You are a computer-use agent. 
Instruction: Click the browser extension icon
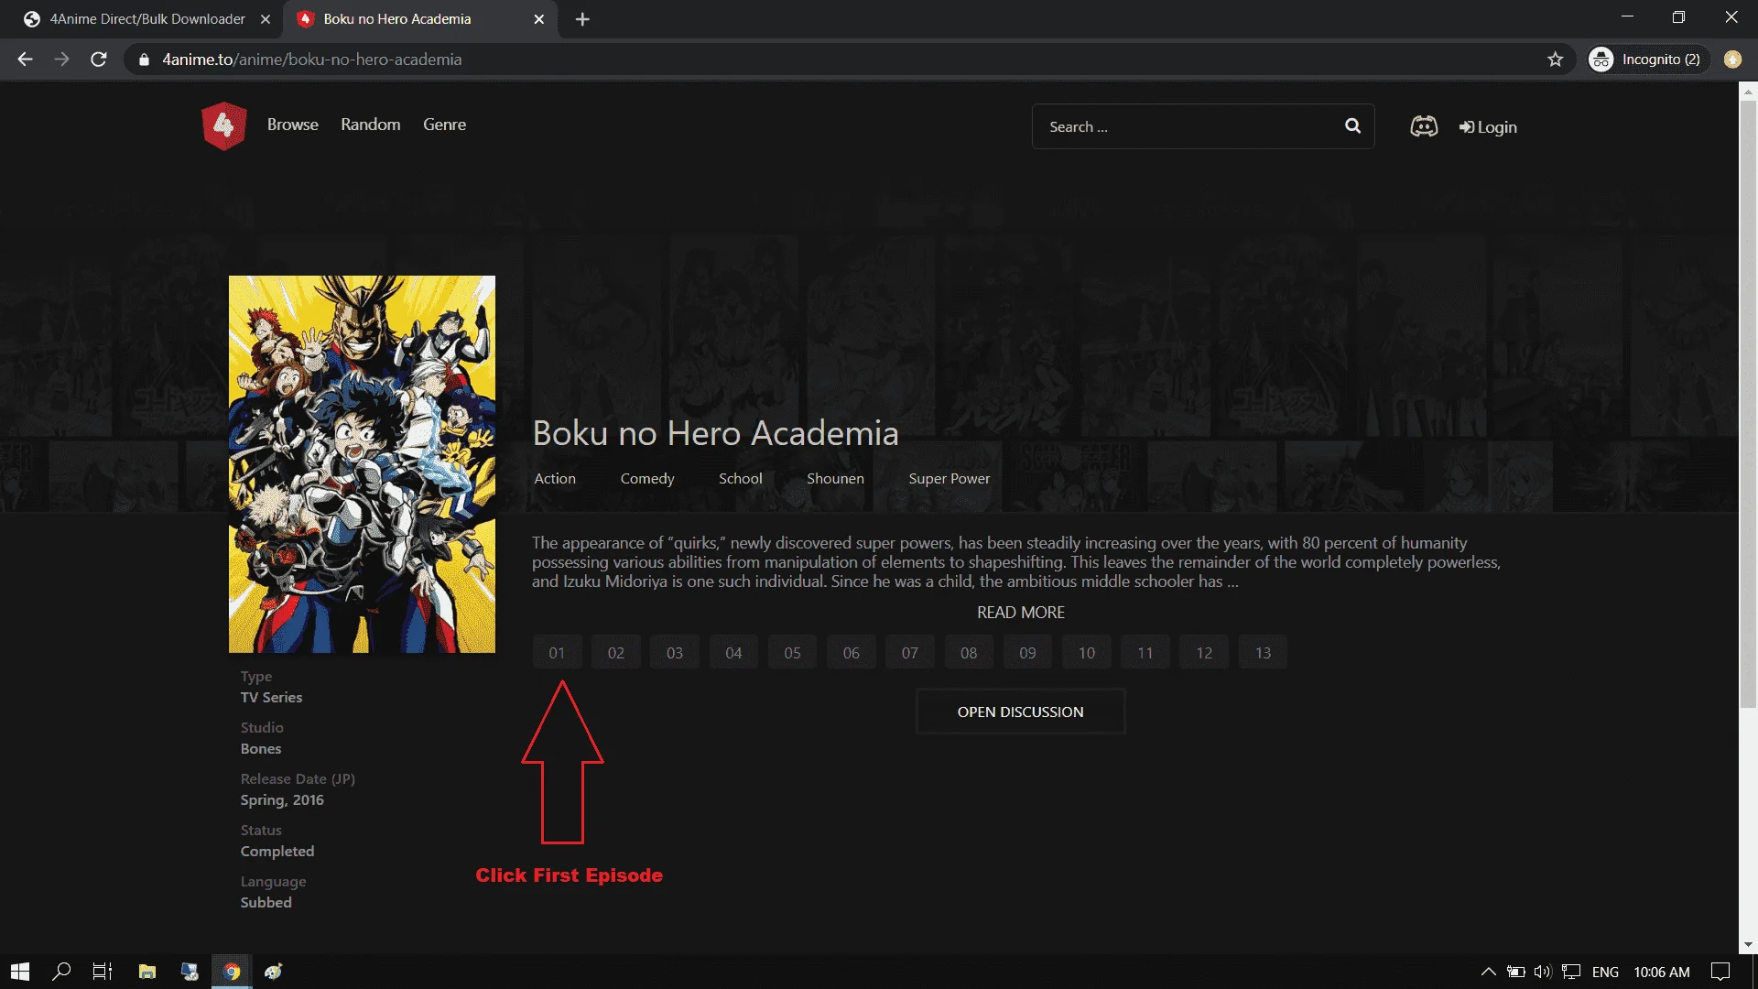(x=1732, y=60)
